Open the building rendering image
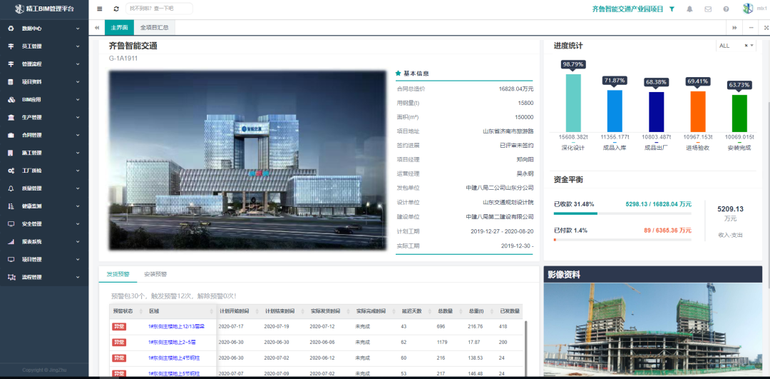770x379 pixels. tap(247, 161)
